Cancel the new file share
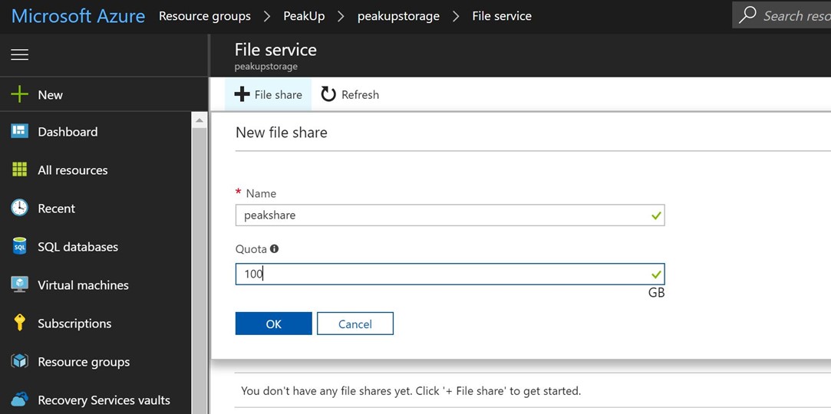831x414 pixels. coord(355,324)
